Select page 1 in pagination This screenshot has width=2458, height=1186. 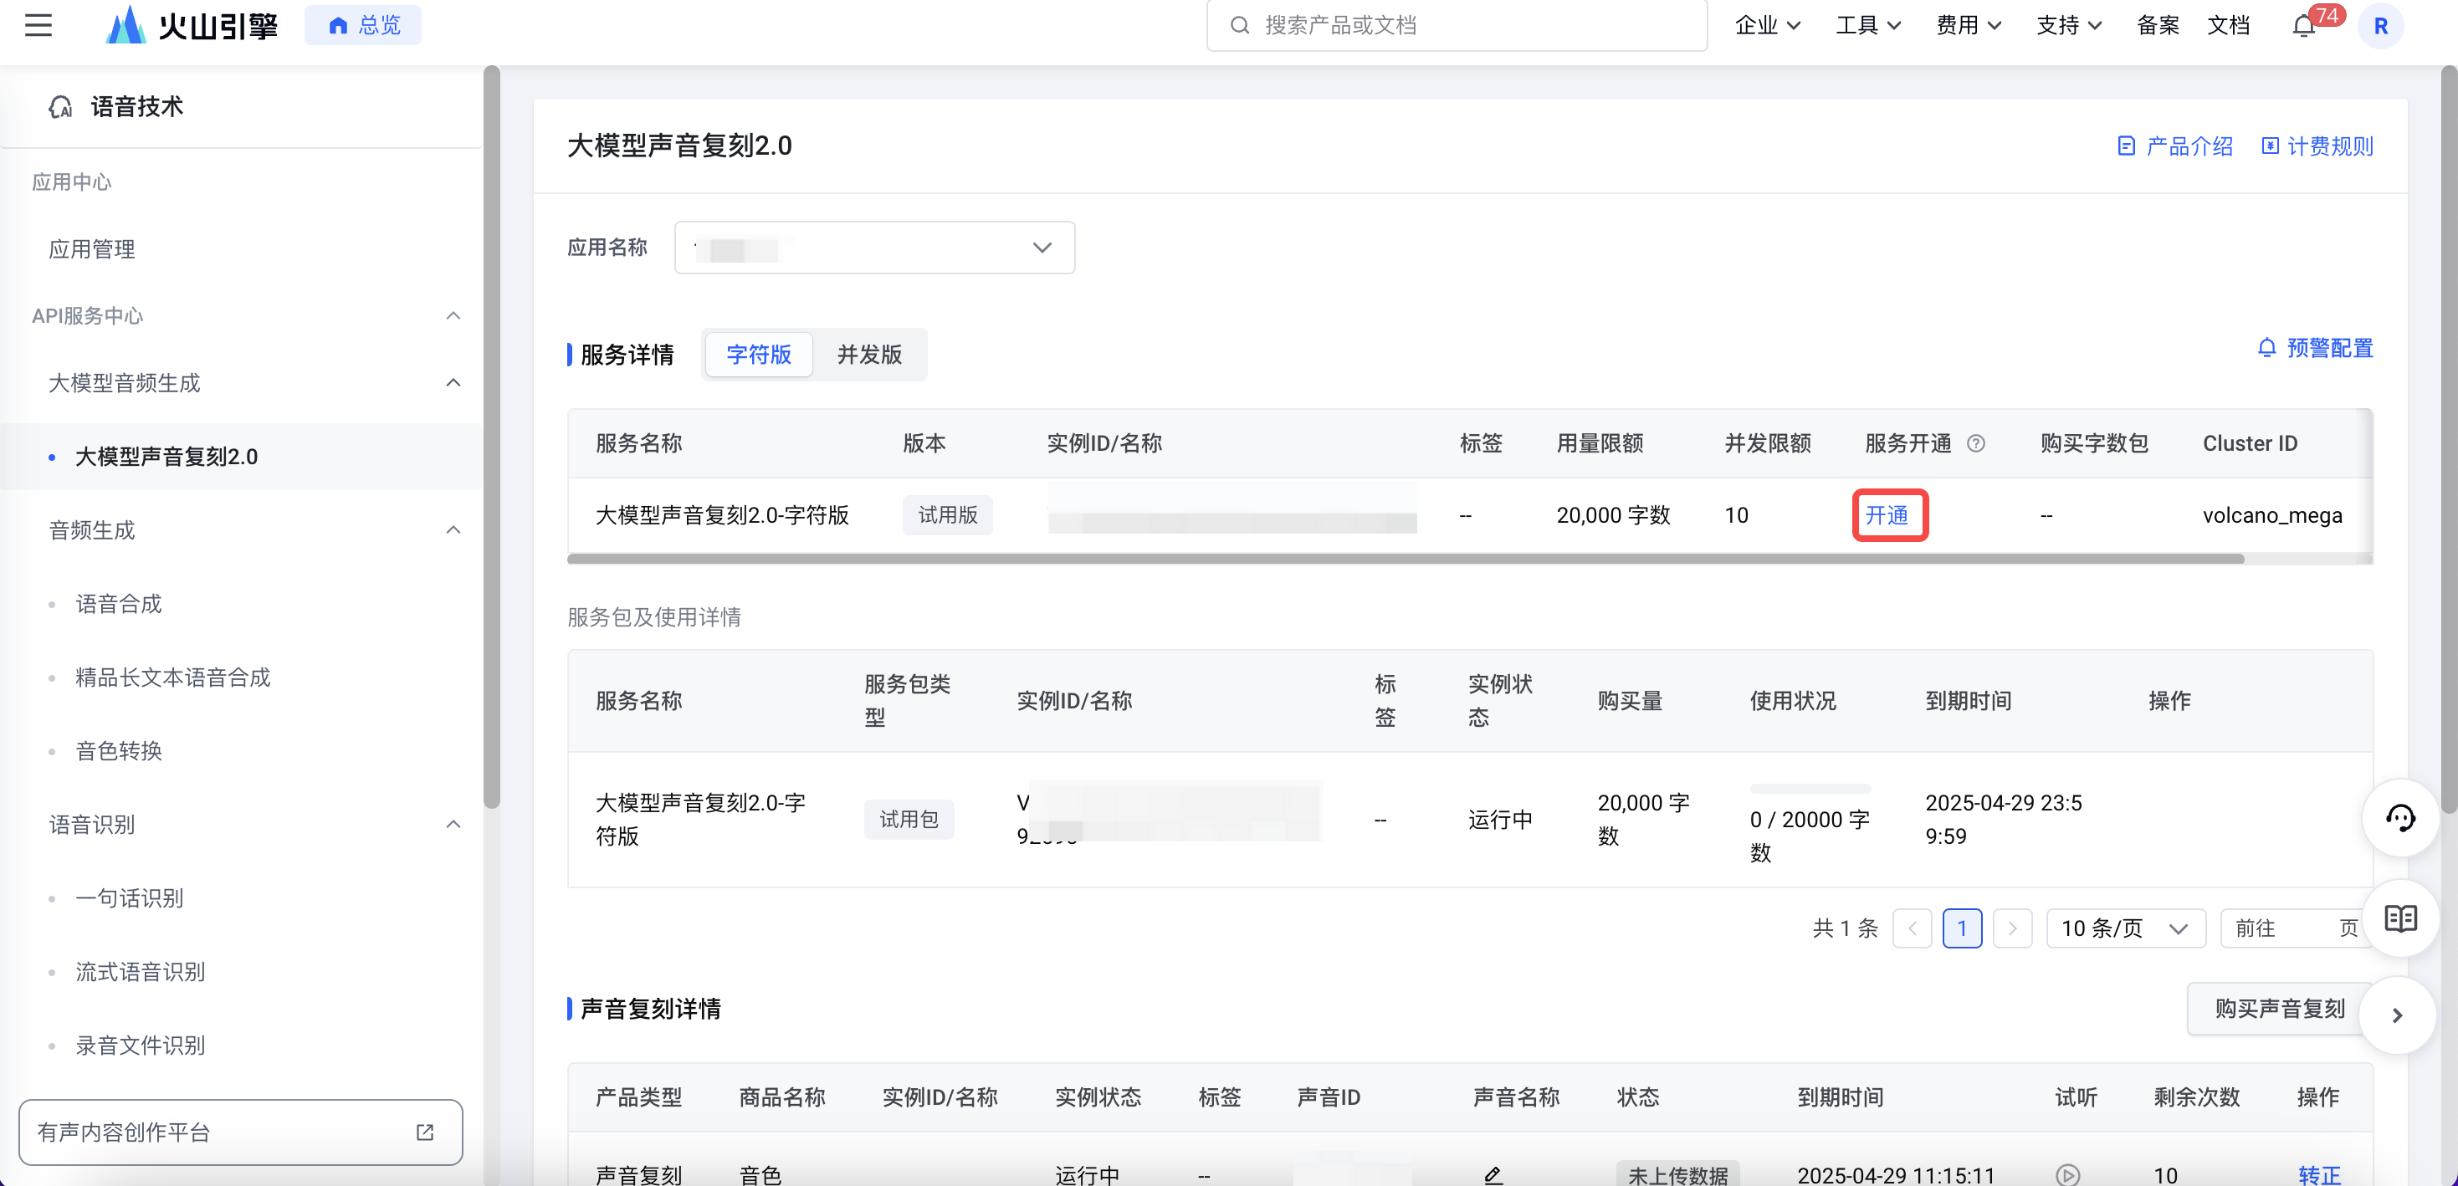[1962, 928]
